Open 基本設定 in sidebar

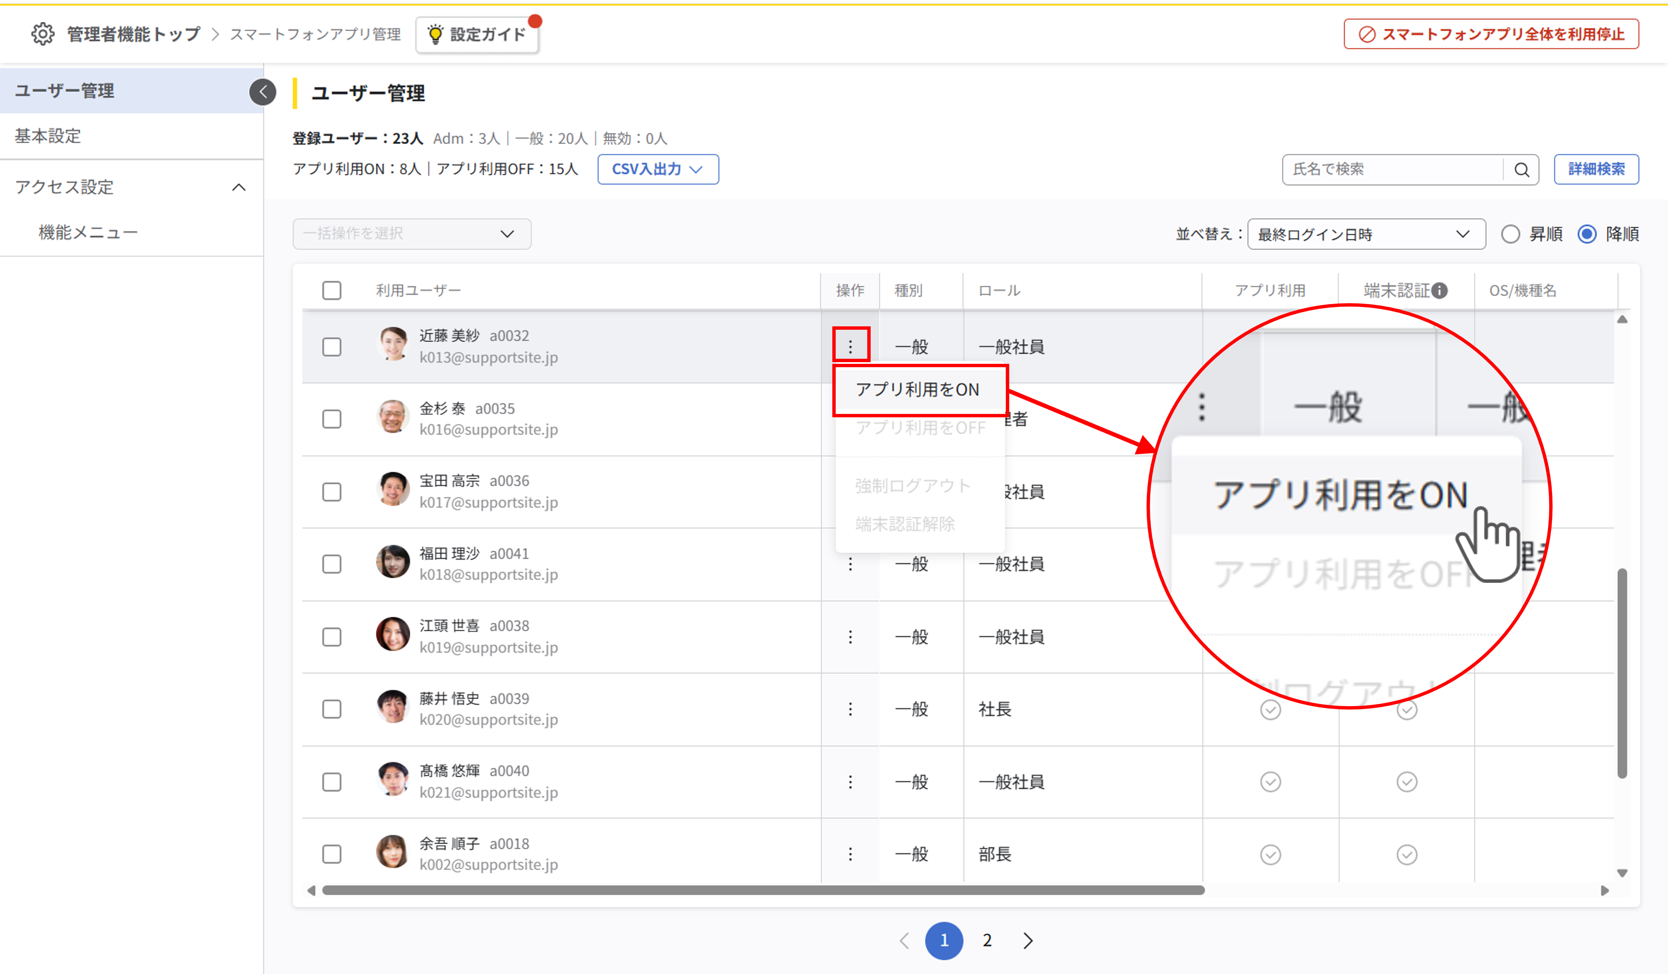tap(132, 136)
